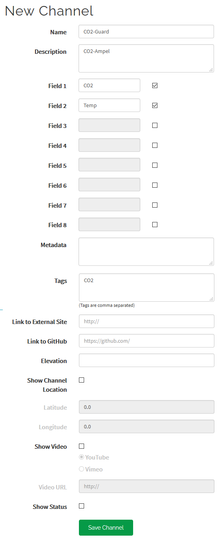
Task: Toggle the Show Video checkbox
Action: (82, 446)
